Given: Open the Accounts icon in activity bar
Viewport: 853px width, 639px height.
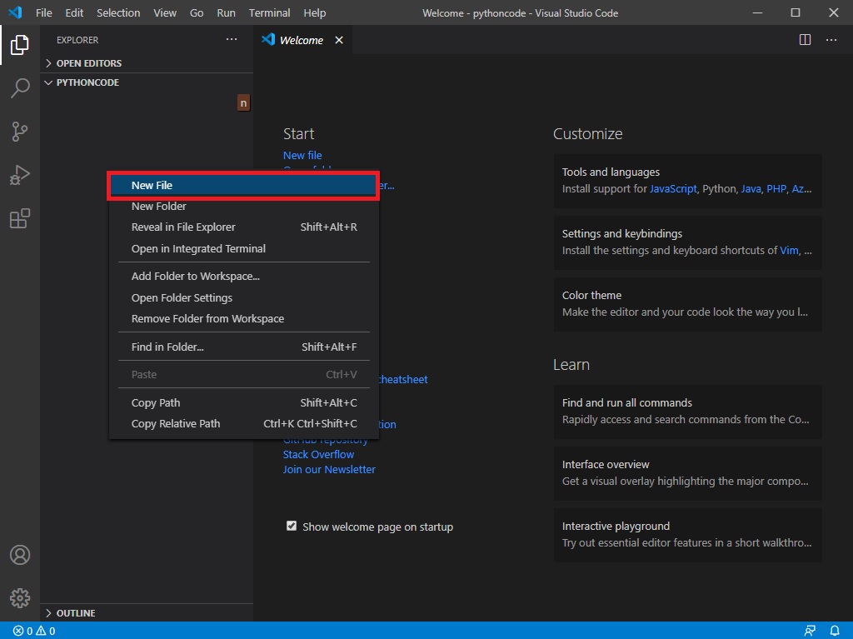Looking at the screenshot, I should pos(20,555).
